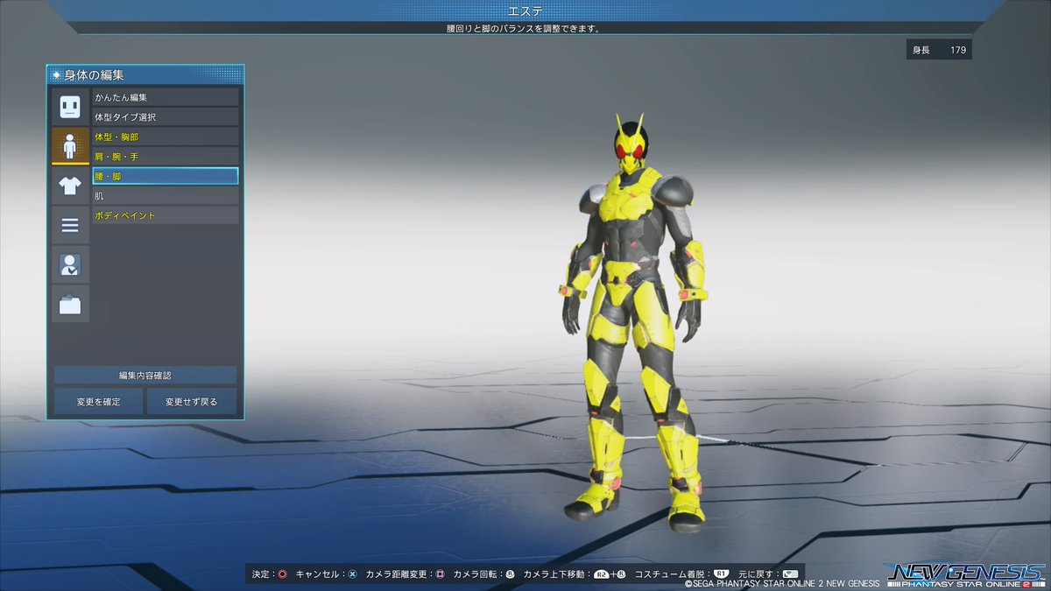
Task: Click the 身体の編集 panel title
Action: 95,75
